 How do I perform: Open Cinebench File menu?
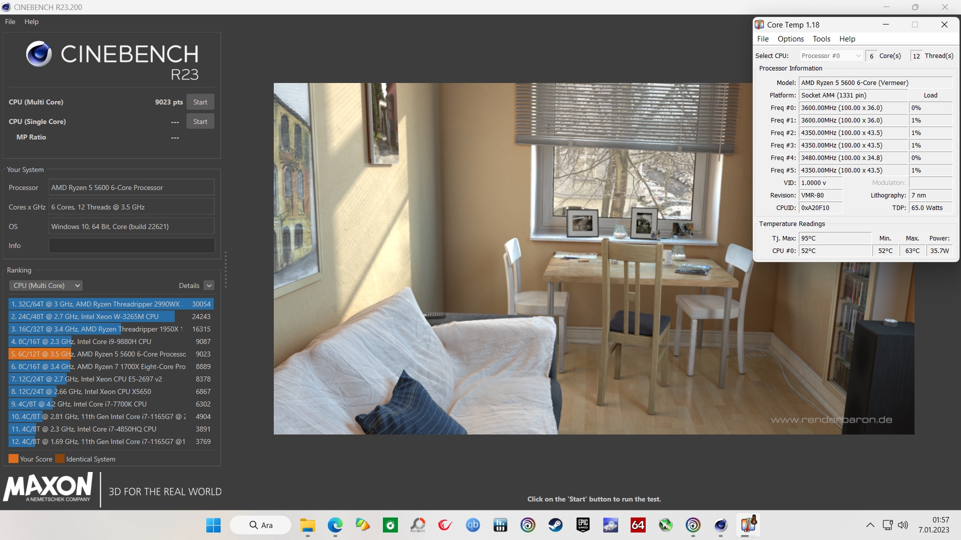[x=10, y=21]
